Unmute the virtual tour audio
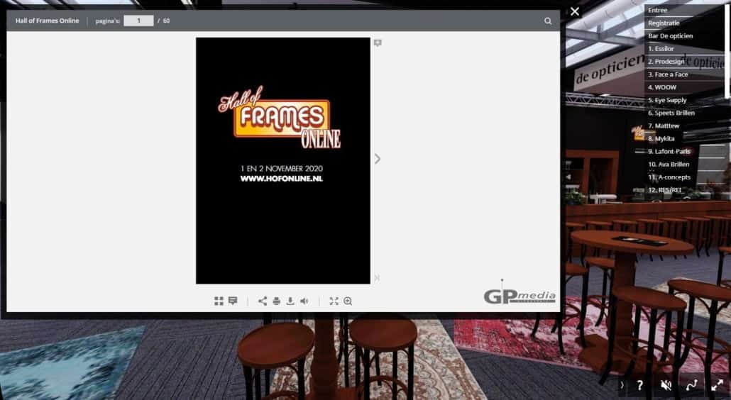This screenshot has width=731, height=400. coord(666,385)
